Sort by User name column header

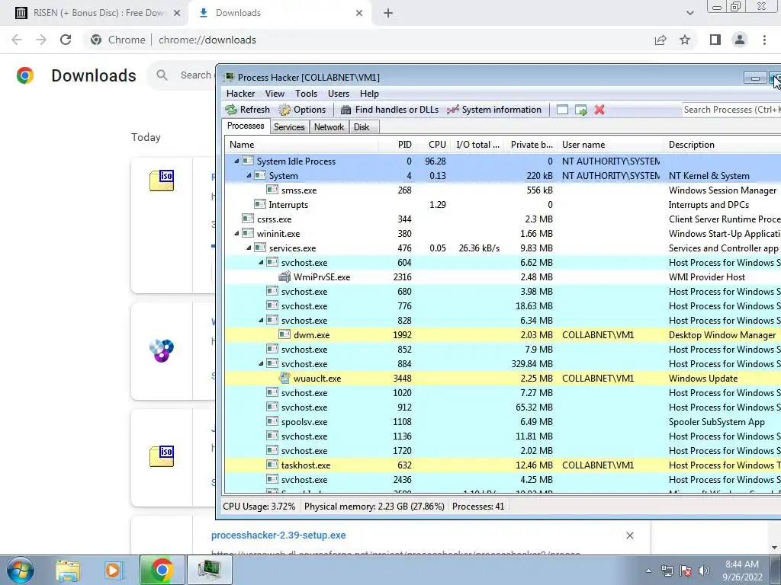coord(611,145)
